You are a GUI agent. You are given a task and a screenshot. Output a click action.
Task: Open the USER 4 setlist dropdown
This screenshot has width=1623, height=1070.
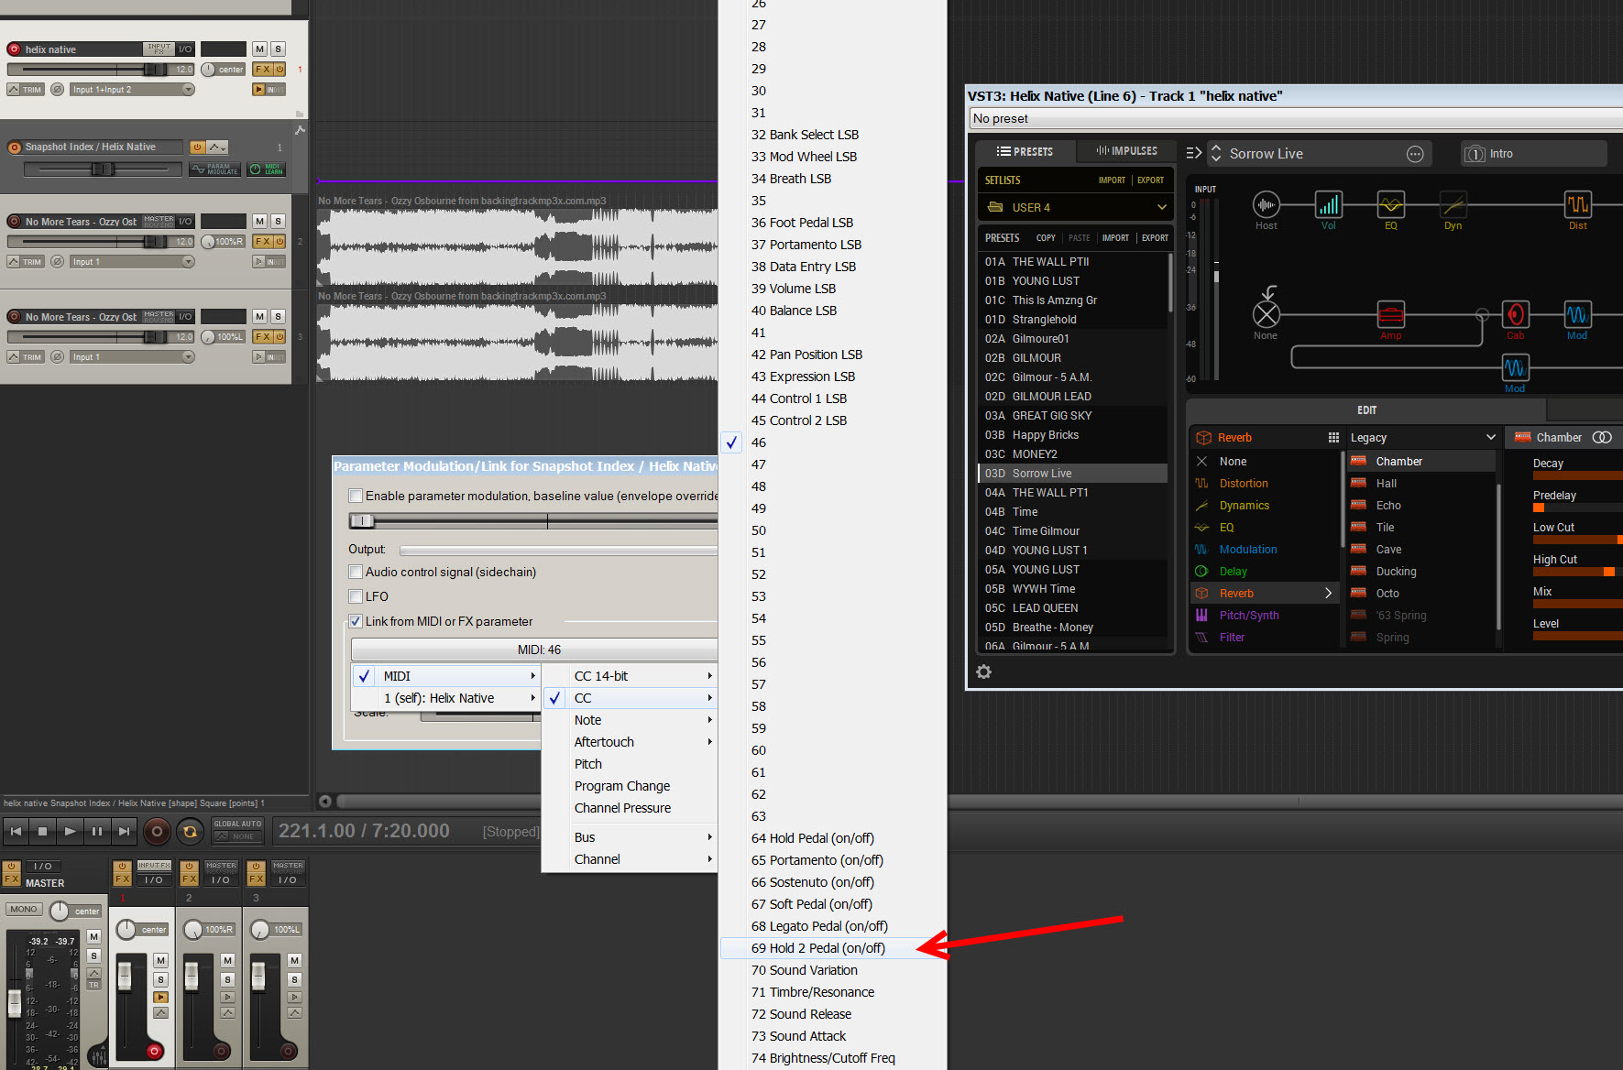1076,207
